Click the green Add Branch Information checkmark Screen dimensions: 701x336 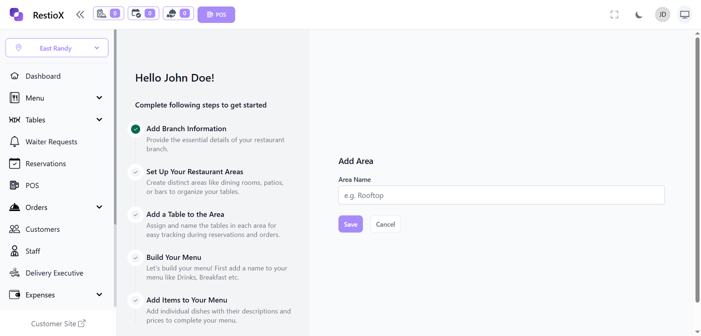point(136,129)
